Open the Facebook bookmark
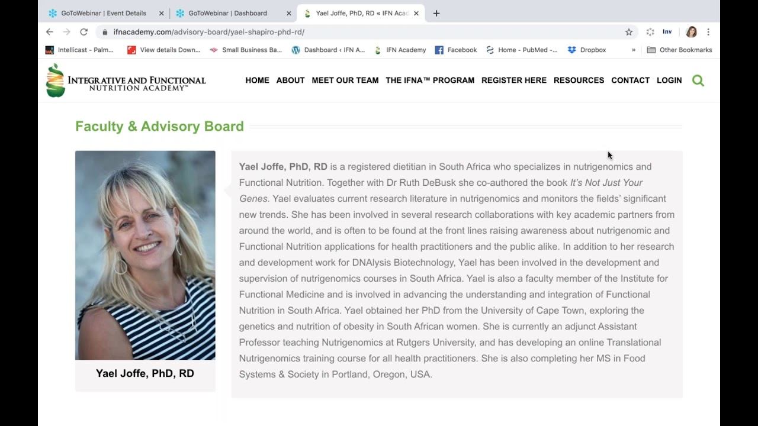Screen dimensions: 758x426 point(456,50)
